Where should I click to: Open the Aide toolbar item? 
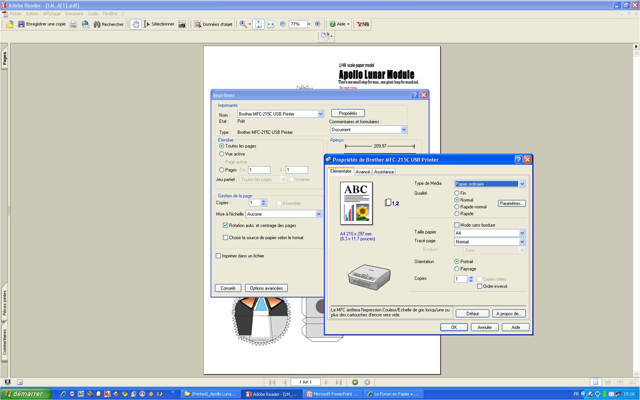339,24
